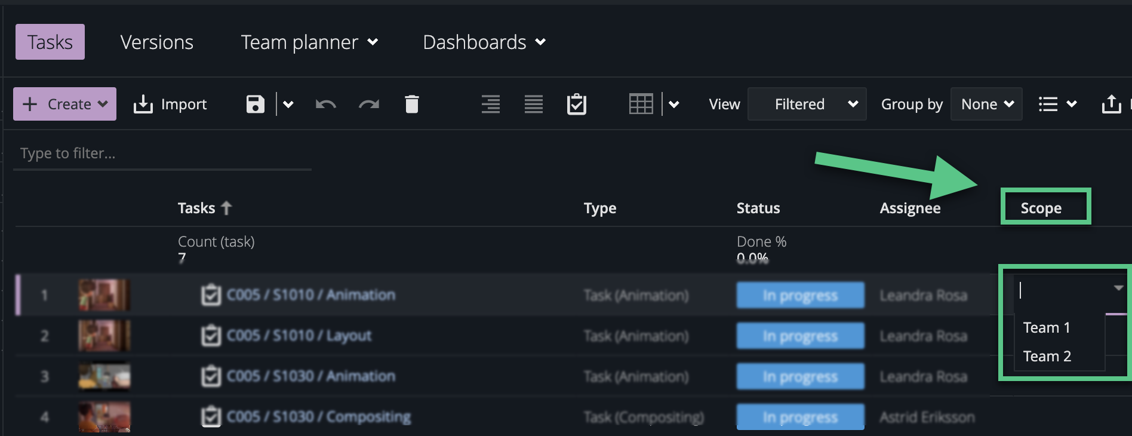Click the table grid columns icon
The width and height of the screenshot is (1132, 436).
click(x=641, y=104)
